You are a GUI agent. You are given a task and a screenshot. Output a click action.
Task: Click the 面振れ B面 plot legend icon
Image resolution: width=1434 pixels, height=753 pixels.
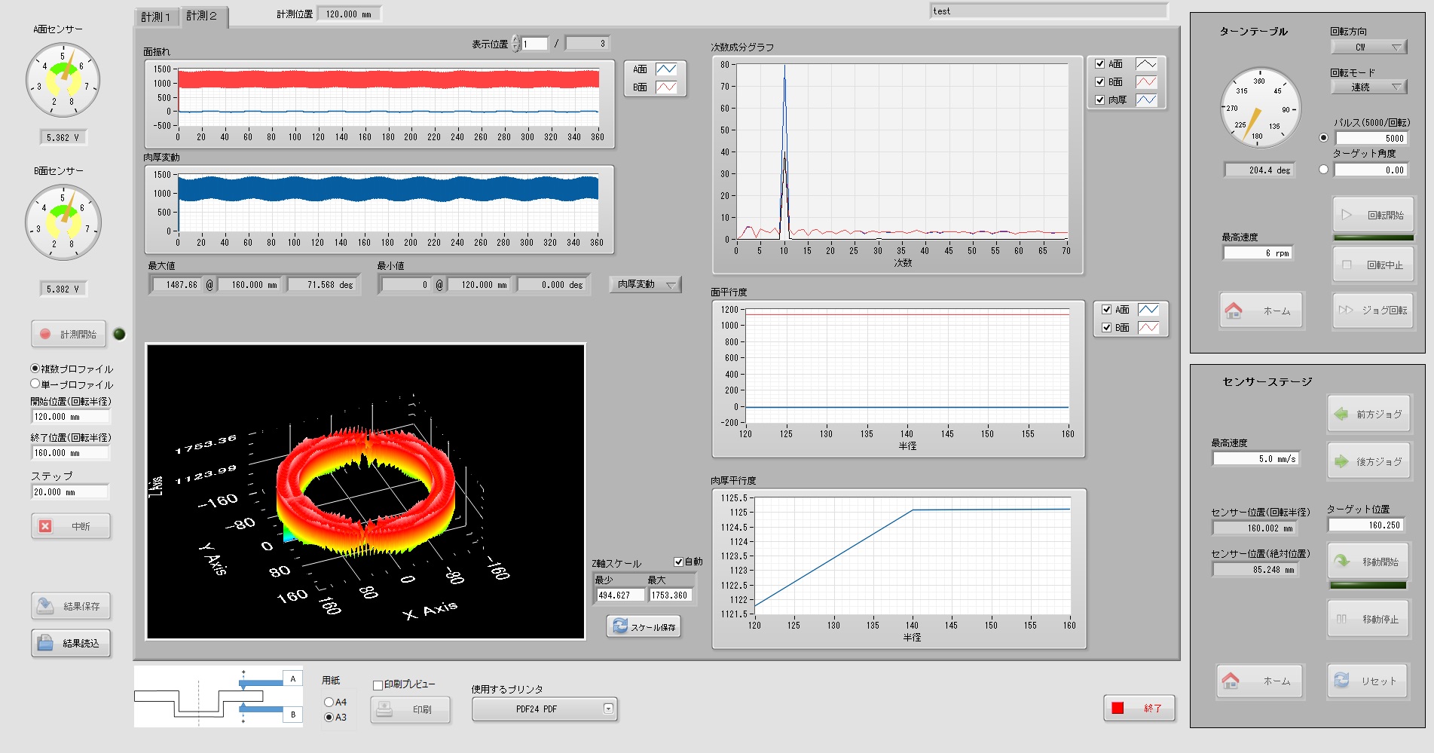pyautogui.click(x=666, y=87)
